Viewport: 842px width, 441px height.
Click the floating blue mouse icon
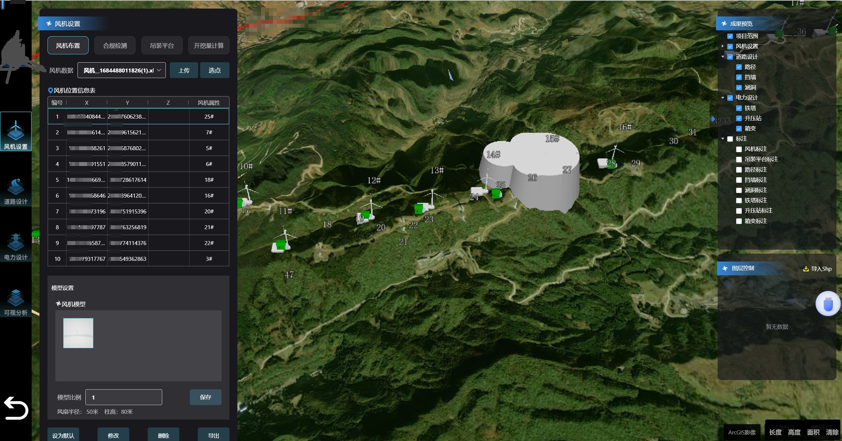point(827,304)
